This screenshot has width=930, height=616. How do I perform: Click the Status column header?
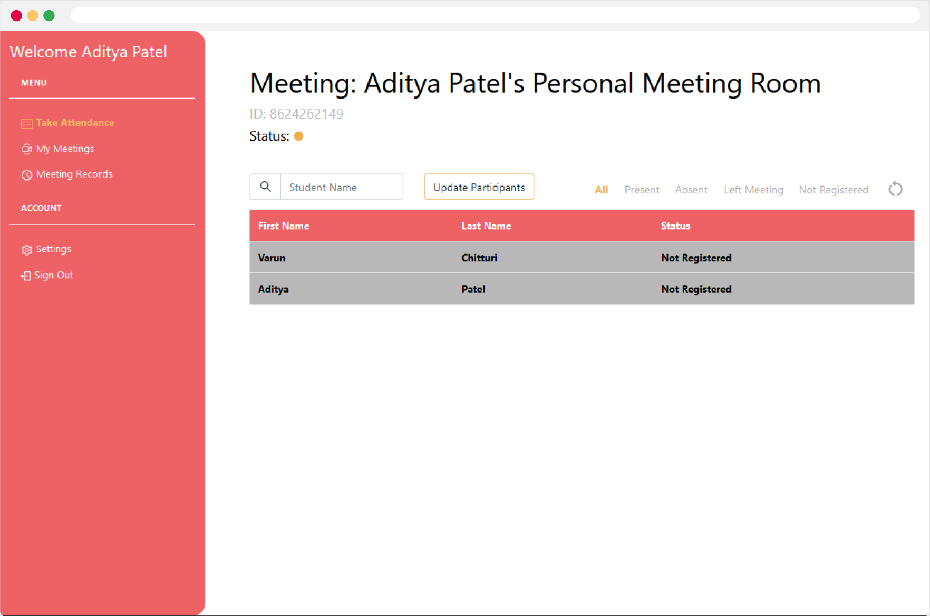pos(675,226)
